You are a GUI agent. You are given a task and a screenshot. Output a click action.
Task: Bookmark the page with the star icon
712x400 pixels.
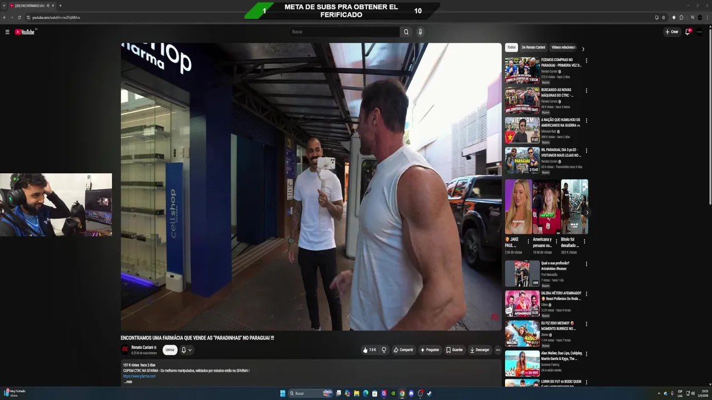point(664,17)
